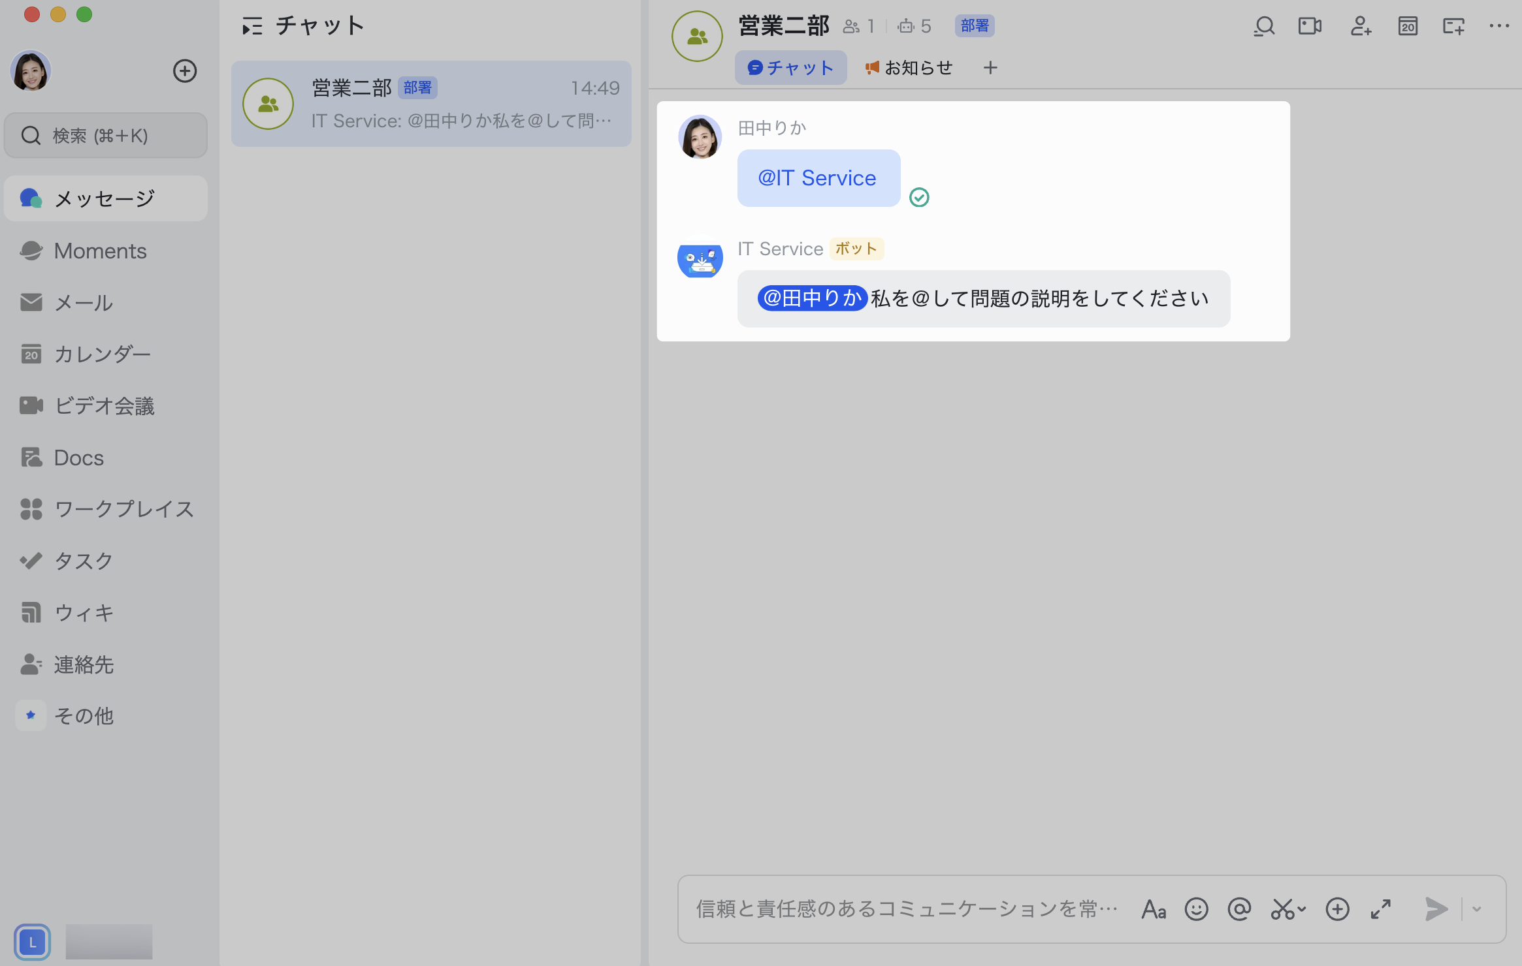Open send options dropdown arrow

click(1477, 909)
